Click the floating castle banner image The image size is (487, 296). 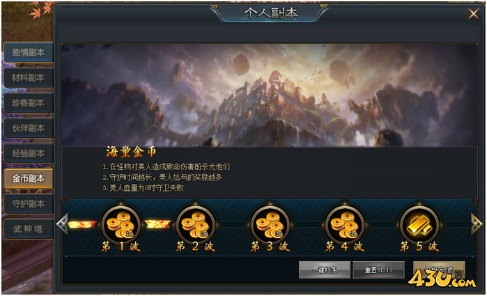coord(270,95)
